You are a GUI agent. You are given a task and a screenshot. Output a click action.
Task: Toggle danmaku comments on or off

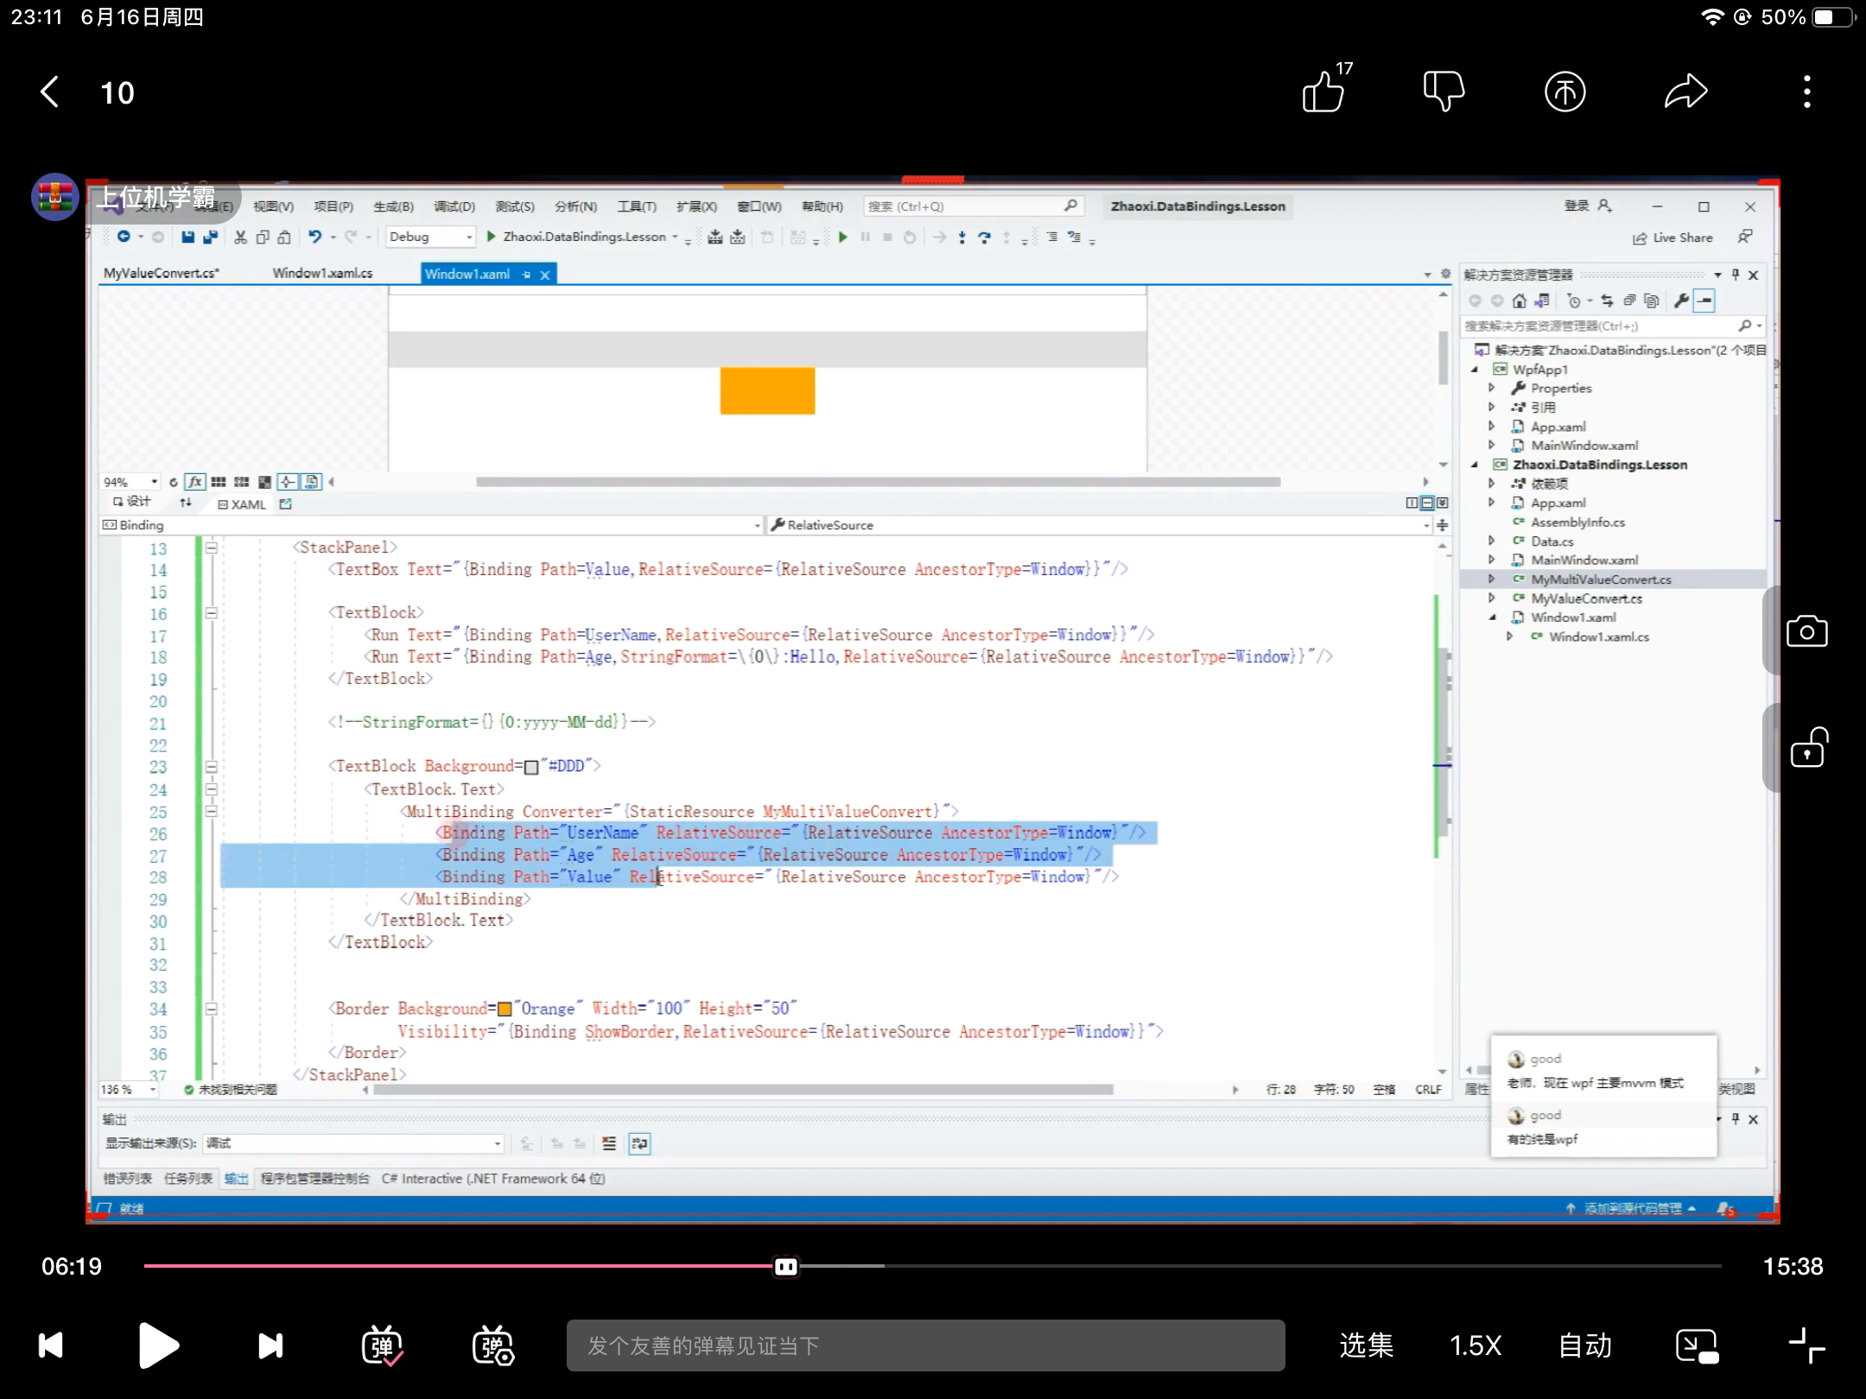click(x=382, y=1345)
